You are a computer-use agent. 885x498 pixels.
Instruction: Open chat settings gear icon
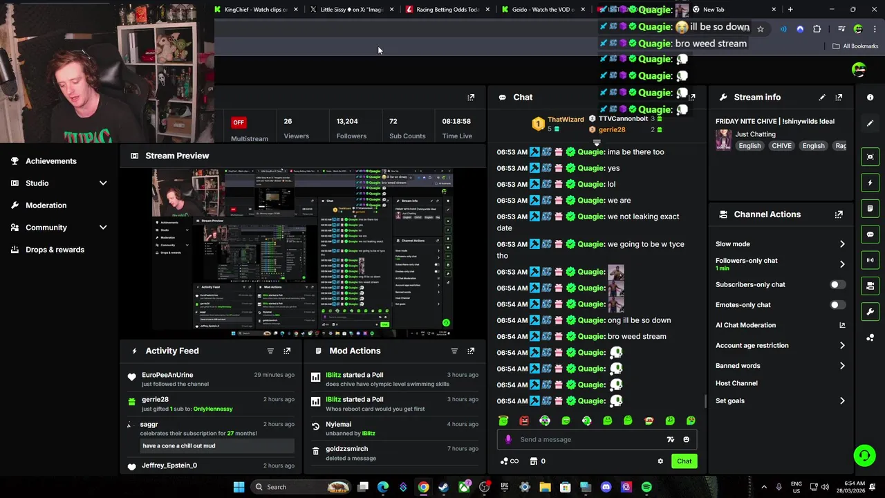[660, 461]
